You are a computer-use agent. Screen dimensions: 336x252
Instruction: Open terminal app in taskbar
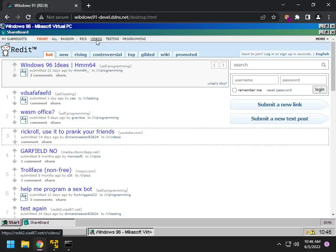pyautogui.click(x=68, y=244)
